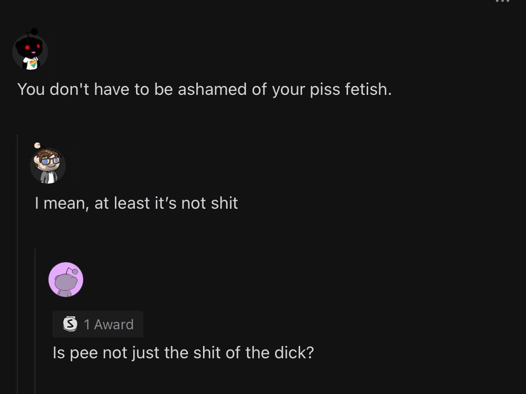Click the rainbow heart on black Snoo's shirt
This screenshot has width=526, height=394.
point(33,64)
